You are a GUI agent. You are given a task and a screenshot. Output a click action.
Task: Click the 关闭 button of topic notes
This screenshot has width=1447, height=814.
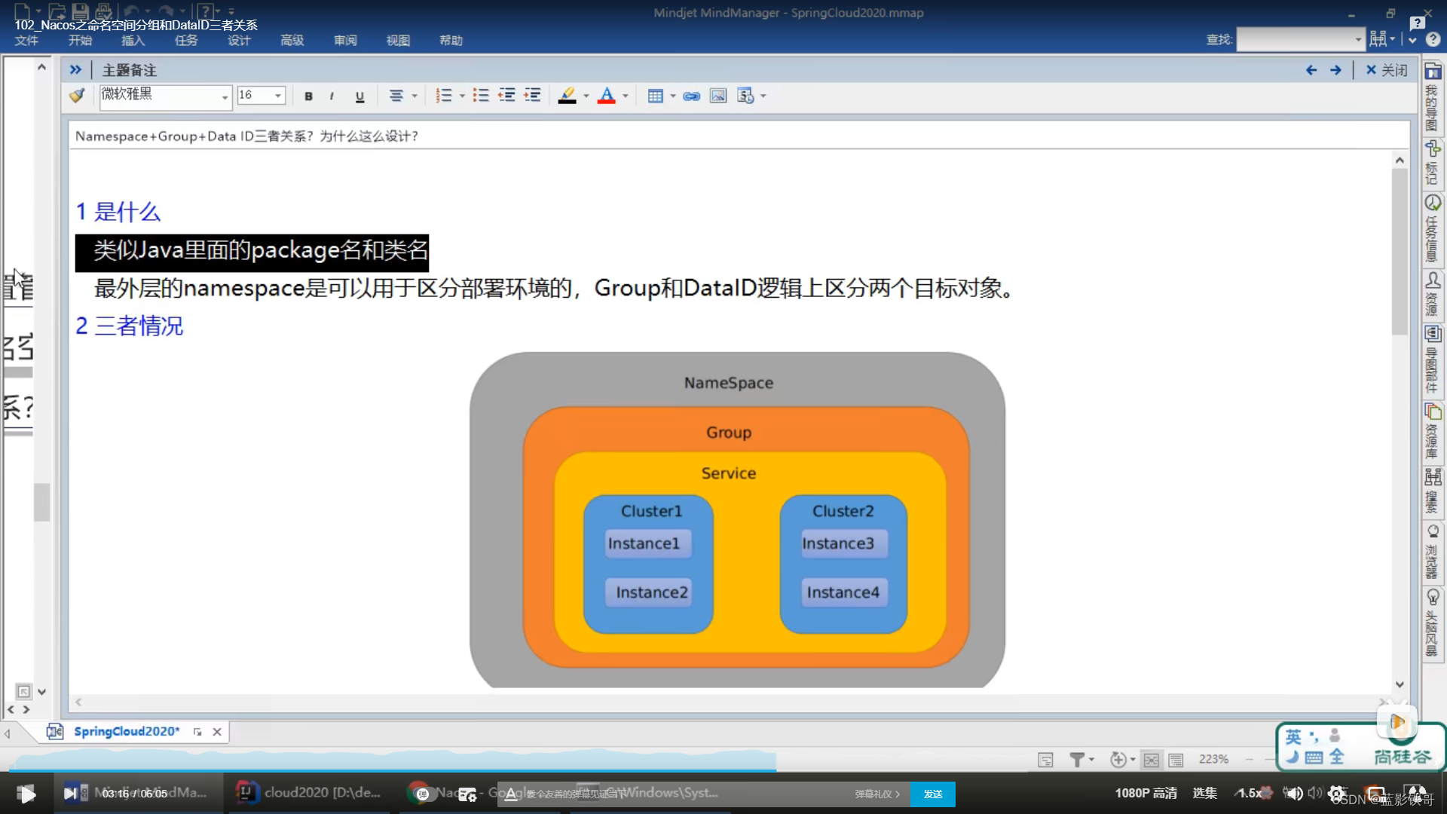pyautogui.click(x=1386, y=70)
